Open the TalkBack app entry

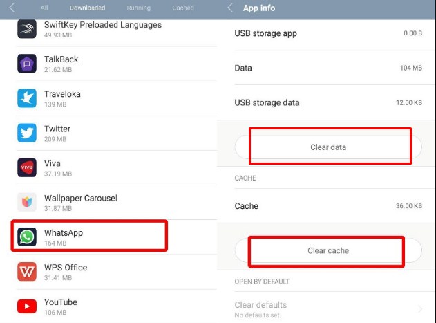pyautogui.click(x=117, y=64)
